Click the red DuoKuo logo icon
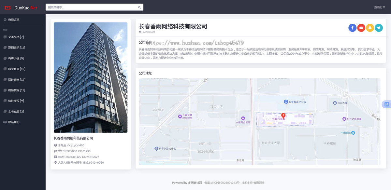The image size is (391, 190). 7,7
